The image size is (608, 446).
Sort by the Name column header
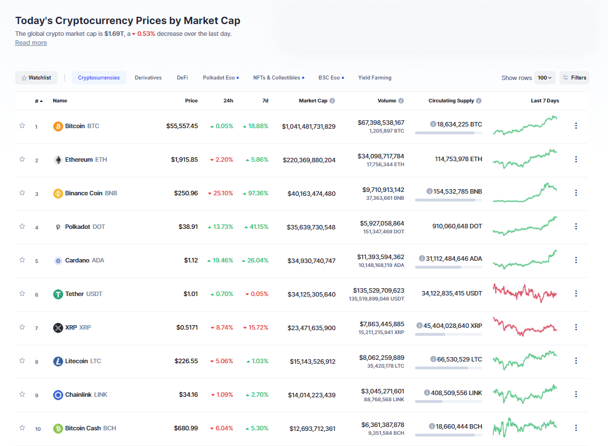(x=60, y=101)
